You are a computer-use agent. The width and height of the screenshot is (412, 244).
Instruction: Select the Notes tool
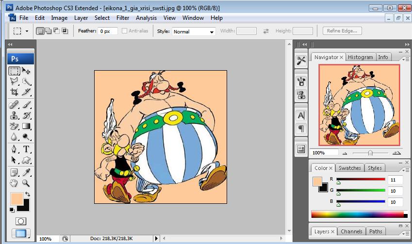(14, 172)
